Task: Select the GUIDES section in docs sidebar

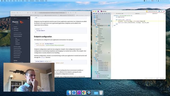Action: pyautogui.click(x=15, y=27)
